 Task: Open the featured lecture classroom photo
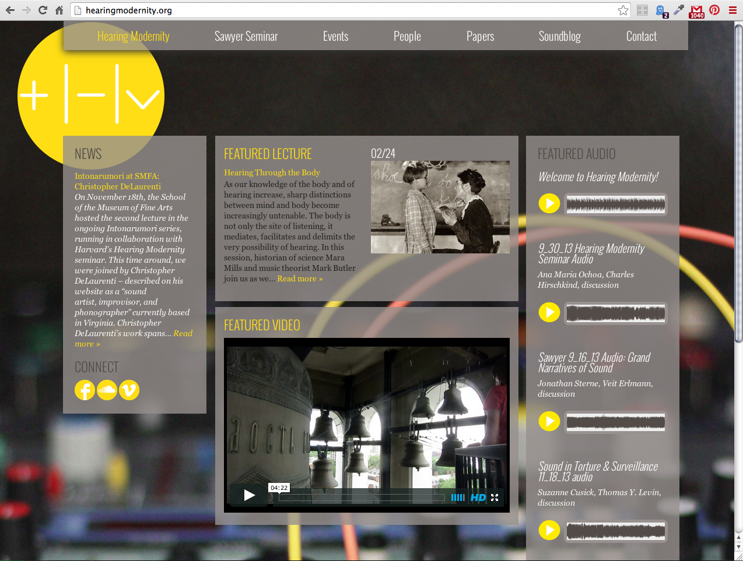coord(440,207)
